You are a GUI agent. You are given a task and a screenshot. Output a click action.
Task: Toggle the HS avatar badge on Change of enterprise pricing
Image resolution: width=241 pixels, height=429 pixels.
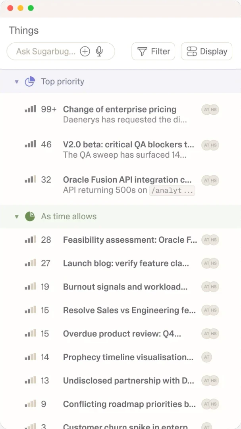(213, 109)
